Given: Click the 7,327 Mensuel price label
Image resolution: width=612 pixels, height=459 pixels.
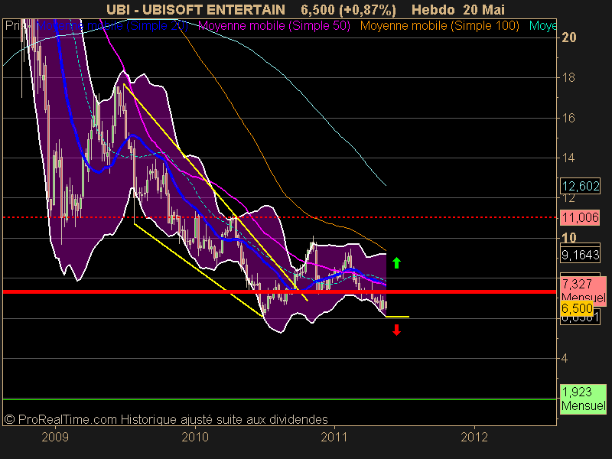Looking at the screenshot, I should [x=583, y=290].
